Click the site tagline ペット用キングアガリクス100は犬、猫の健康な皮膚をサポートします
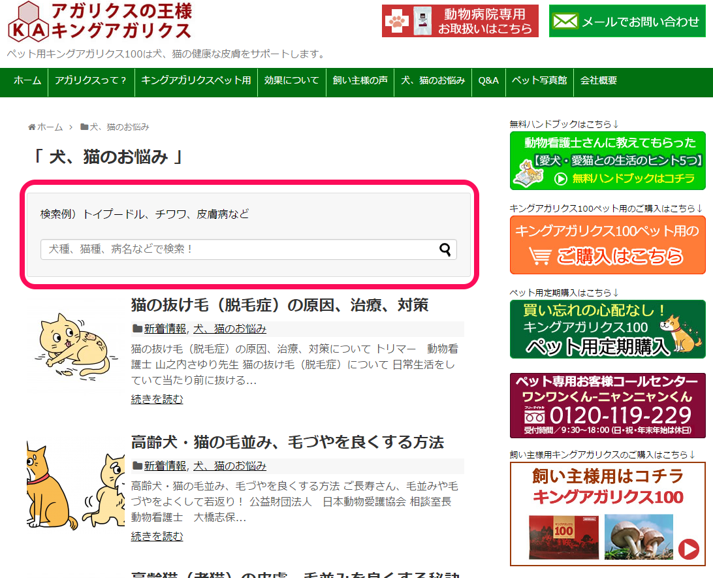Screen dimensions: 713x578 pos(167,54)
